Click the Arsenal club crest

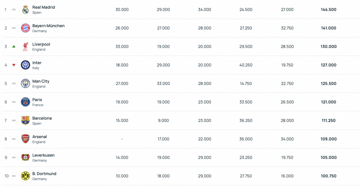(x=25, y=139)
